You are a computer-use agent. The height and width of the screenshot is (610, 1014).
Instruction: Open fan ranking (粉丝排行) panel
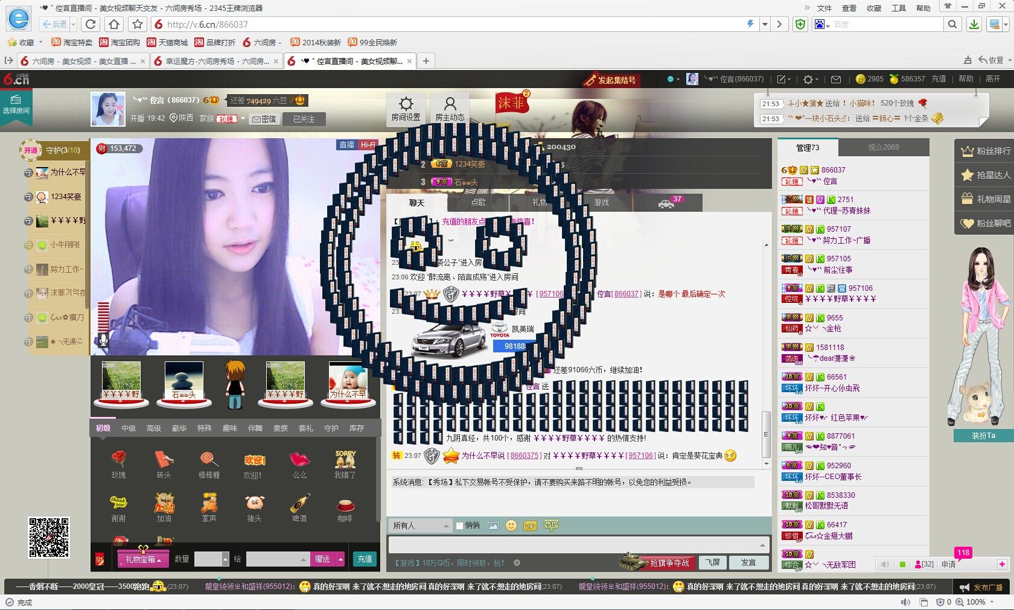coord(986,151)
